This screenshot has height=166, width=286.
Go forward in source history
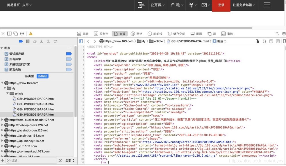tap(95, 41)
